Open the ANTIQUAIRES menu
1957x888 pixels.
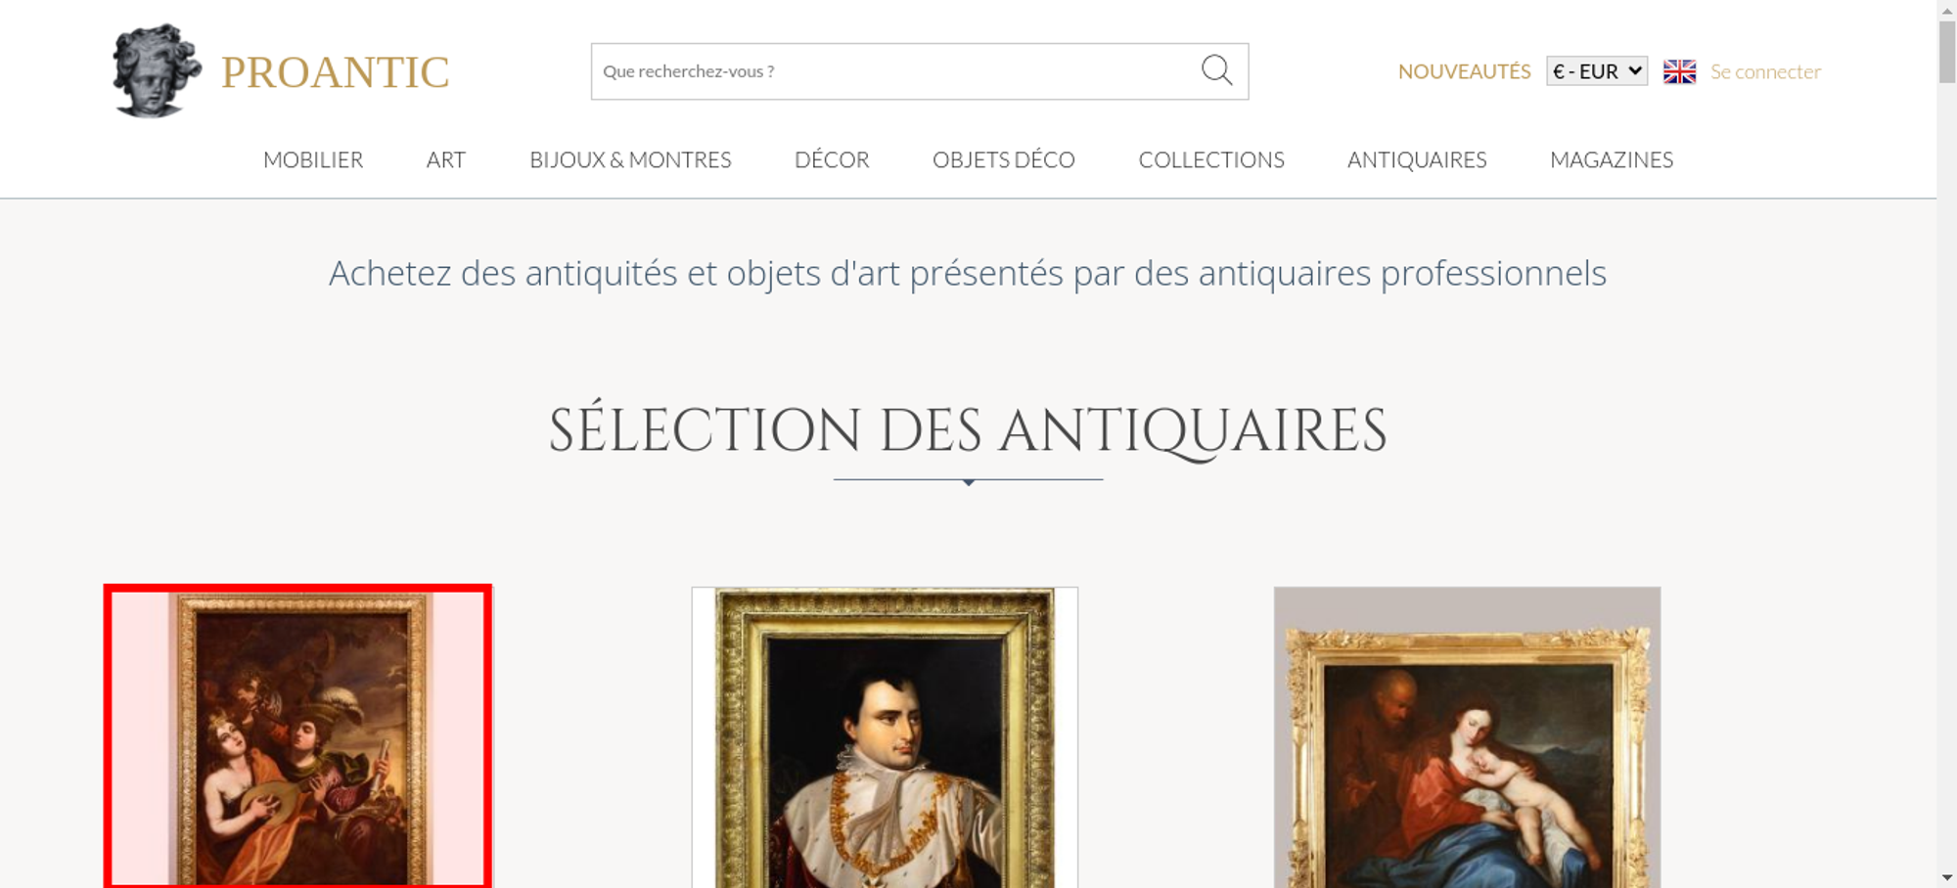(x=1417, y=159)
